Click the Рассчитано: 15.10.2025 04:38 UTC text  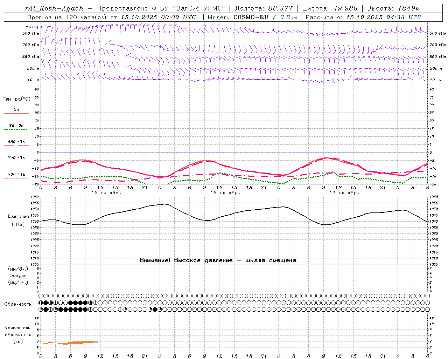363,17
